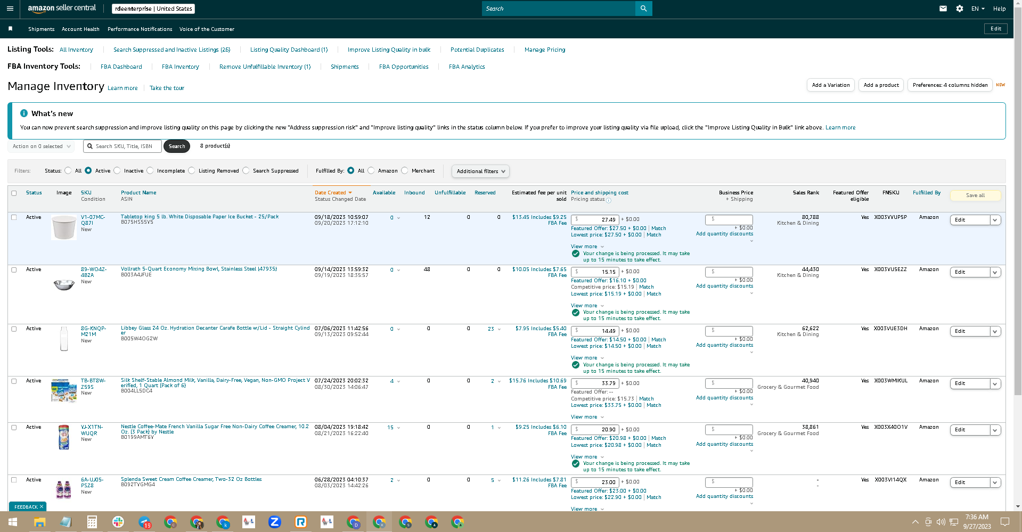
Task: Check the box for Tabletop King Ice Bucket row
Action: [x=14, y=217]
